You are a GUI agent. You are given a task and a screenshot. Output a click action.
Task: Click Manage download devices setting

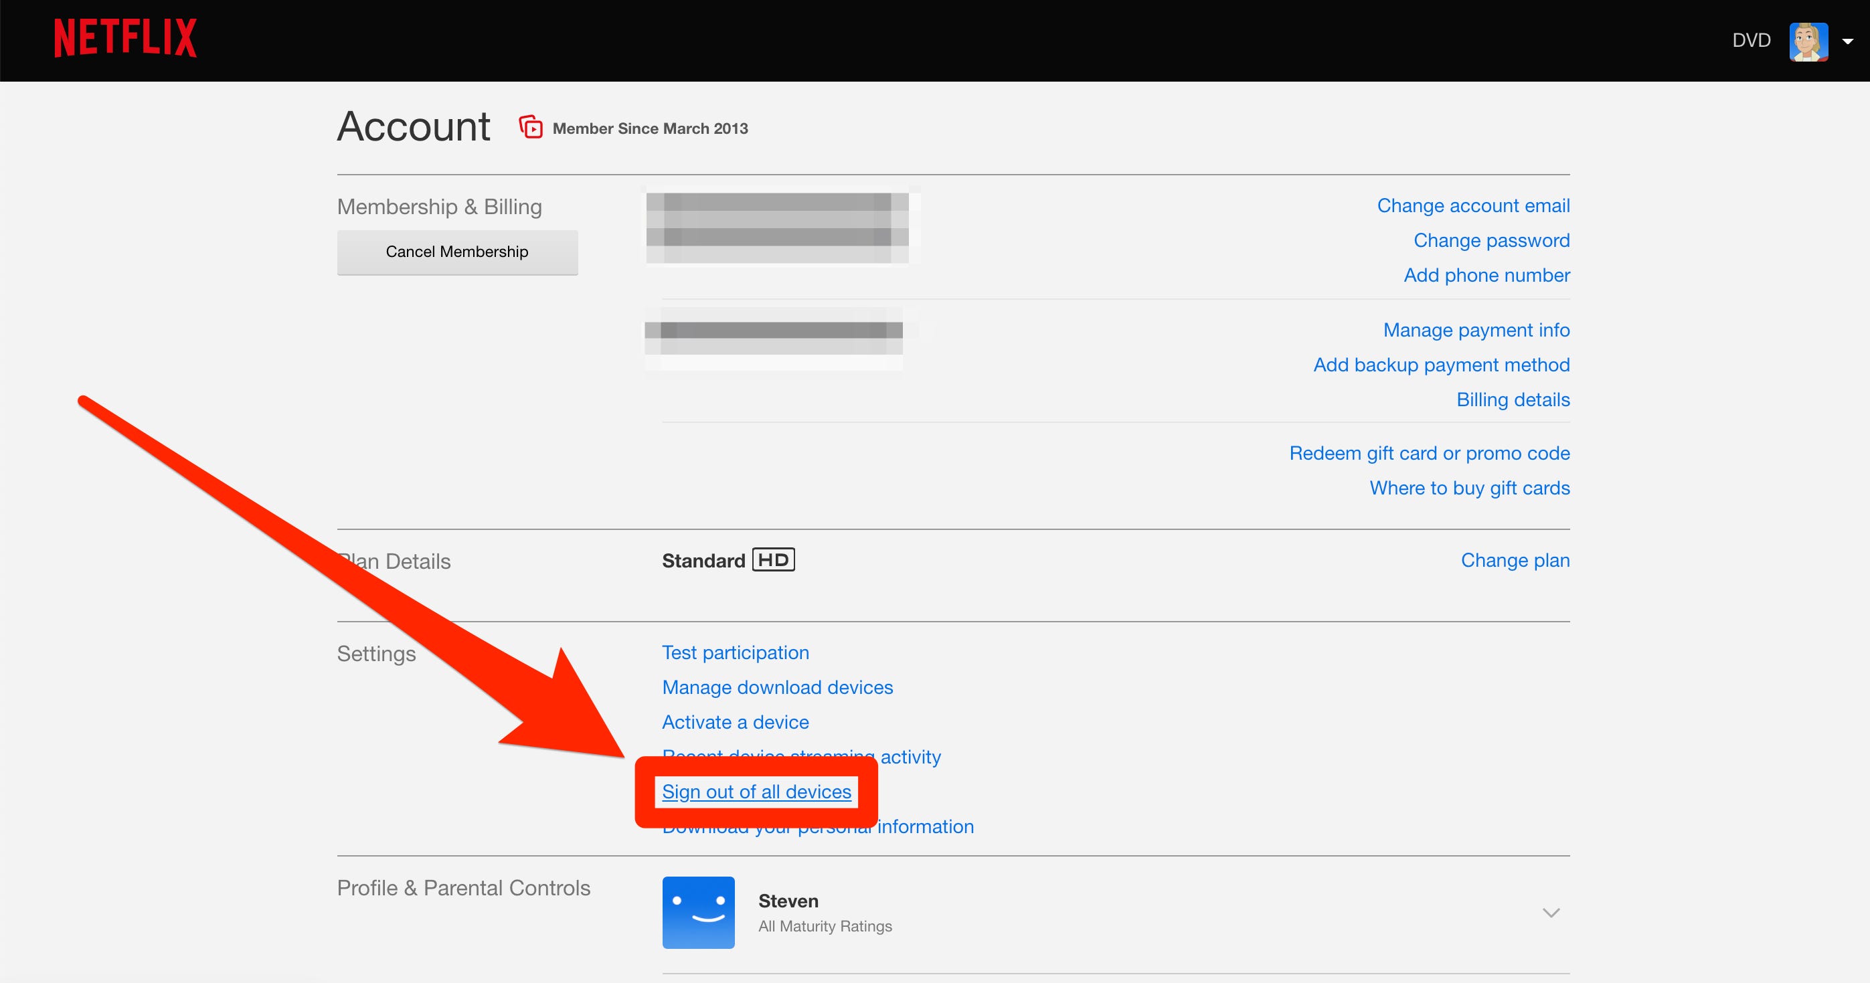tap(778, 687)
